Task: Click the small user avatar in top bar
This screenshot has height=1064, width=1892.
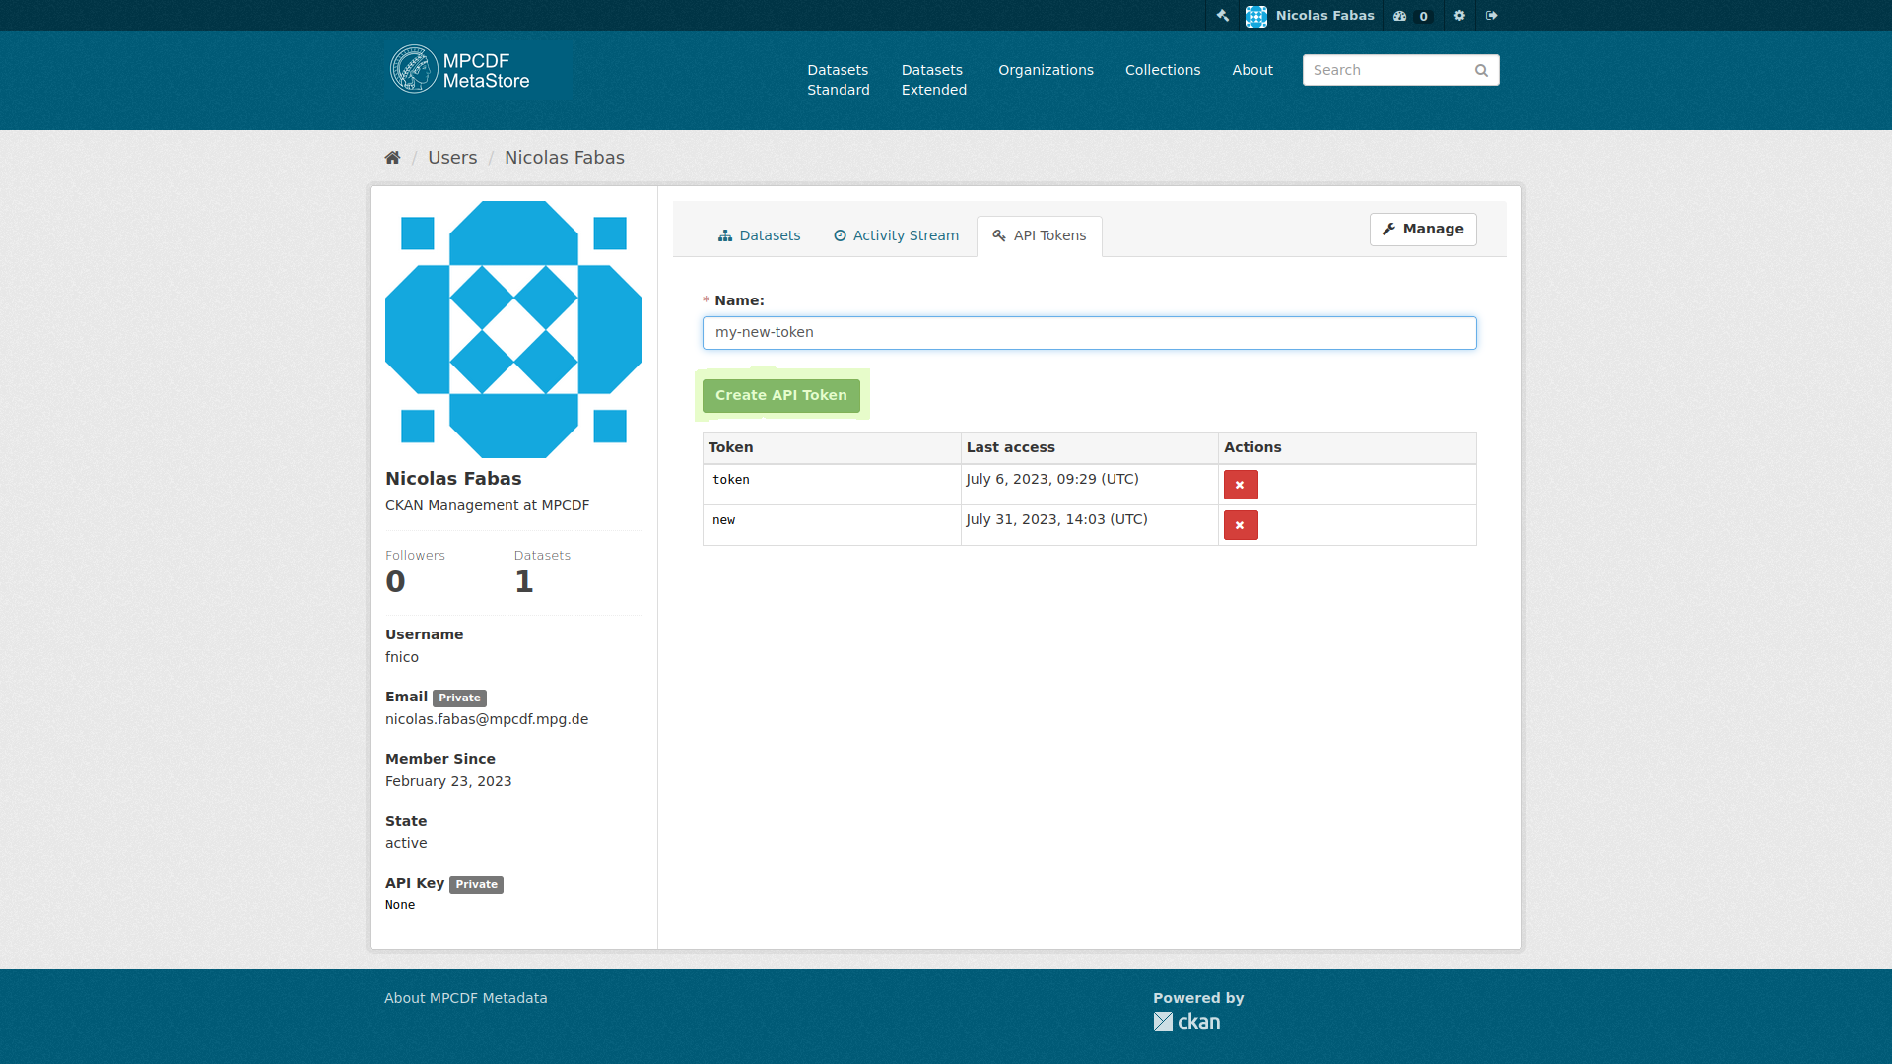Action: click(x=1256, y=16)
